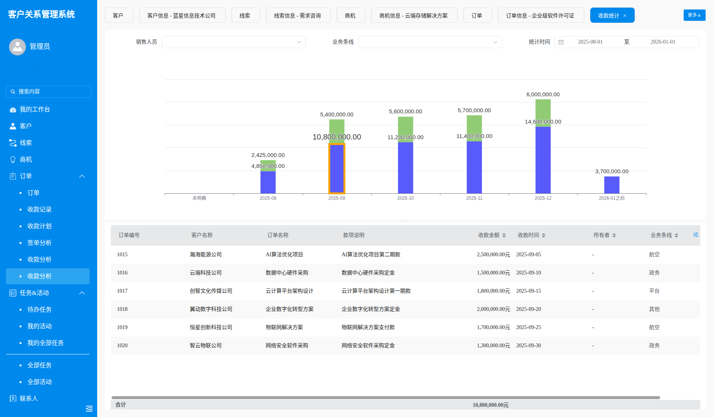Click the table horizontal scrollbar
Screen dimensions: 714x417
[386, 398]
